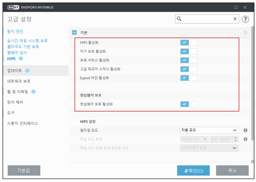Screen dimensions: 256x182
Task: Click the 취소 button
Action: pyautogui.click(x=232, y=170)
